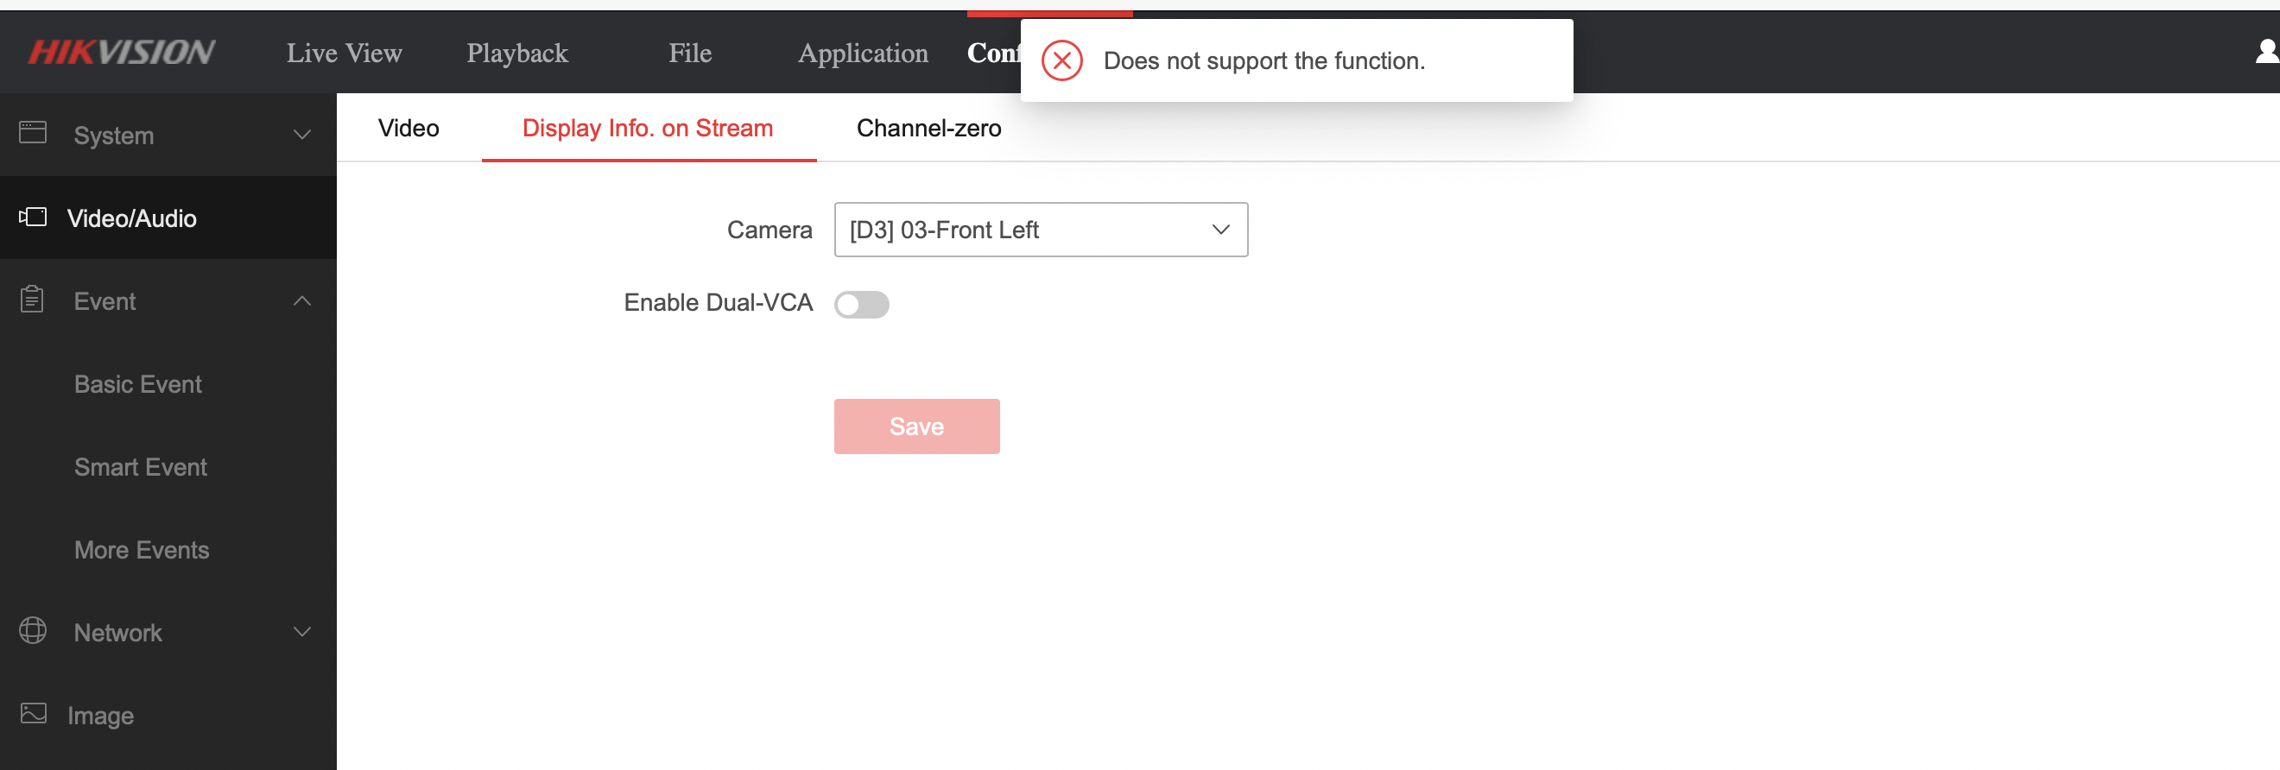This screenshot has height=770, width=2280.
Task: Open Event settings via clipboard icon
Action: 34,300
